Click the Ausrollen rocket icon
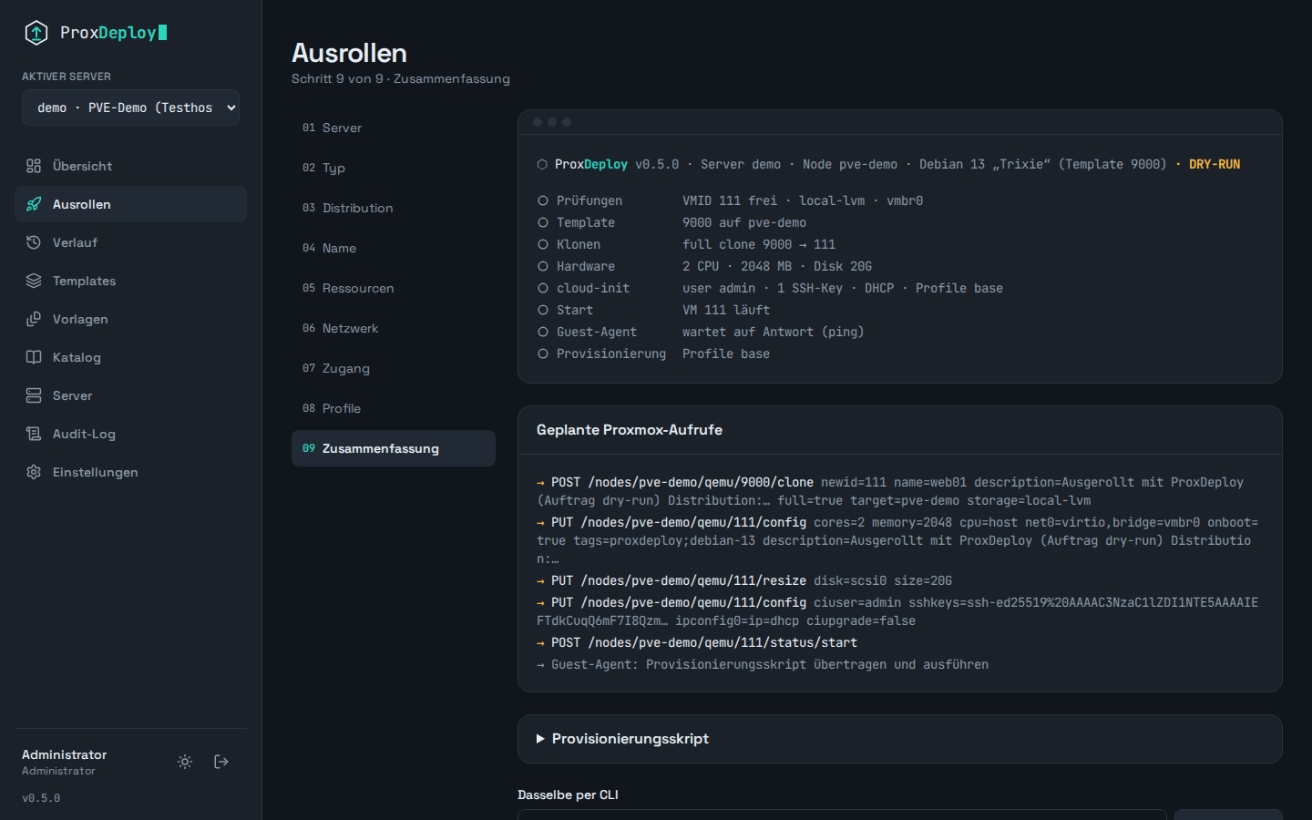 click(34, 204)
